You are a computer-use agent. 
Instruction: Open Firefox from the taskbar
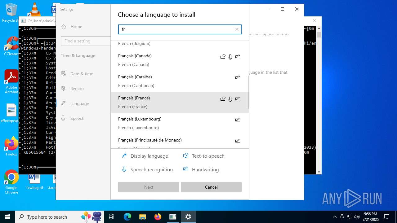158,217
